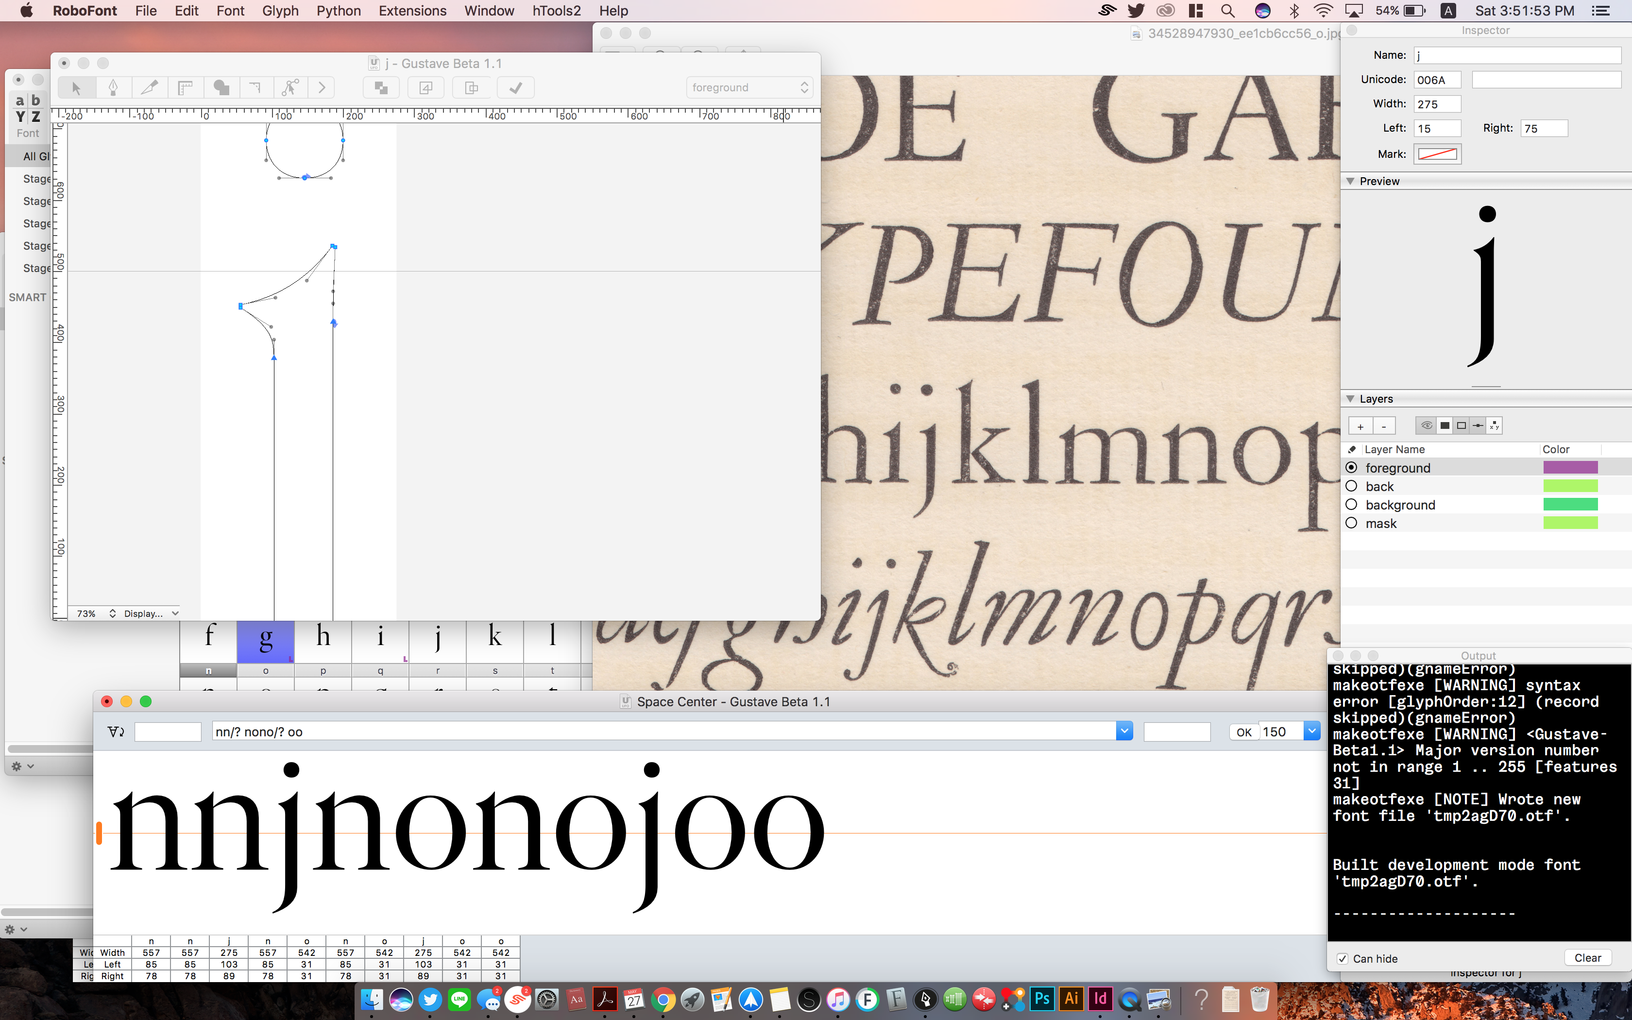
Task: Select the point-and-handle editing tool
Action: pos(290,88)
